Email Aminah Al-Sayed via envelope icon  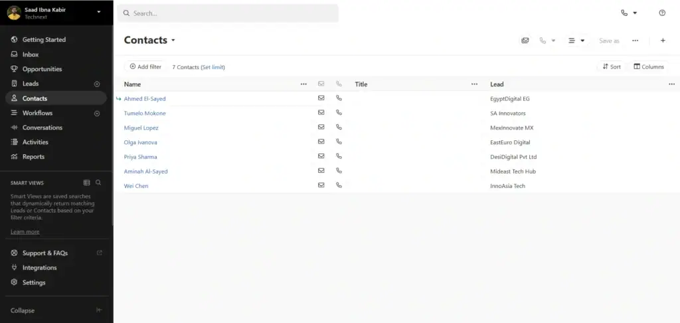coord(321,171)
